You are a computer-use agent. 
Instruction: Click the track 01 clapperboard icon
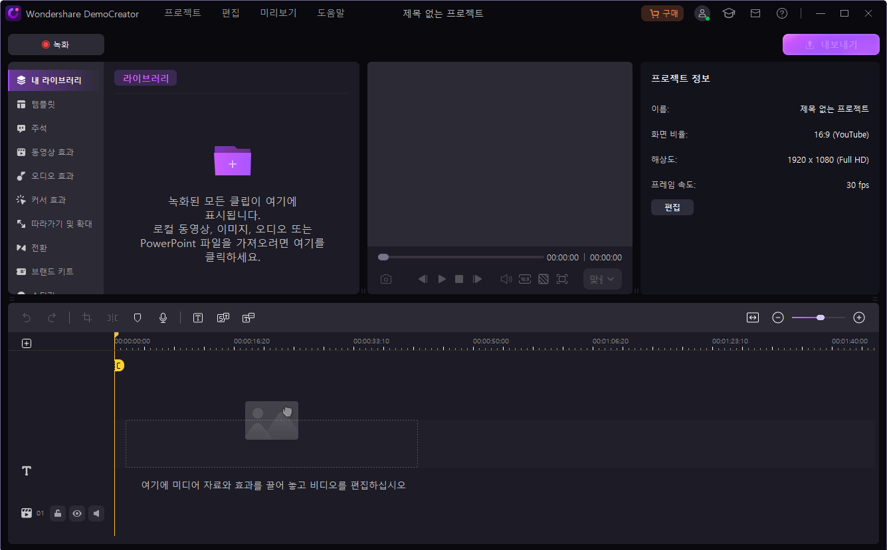(x=27, y=513)
